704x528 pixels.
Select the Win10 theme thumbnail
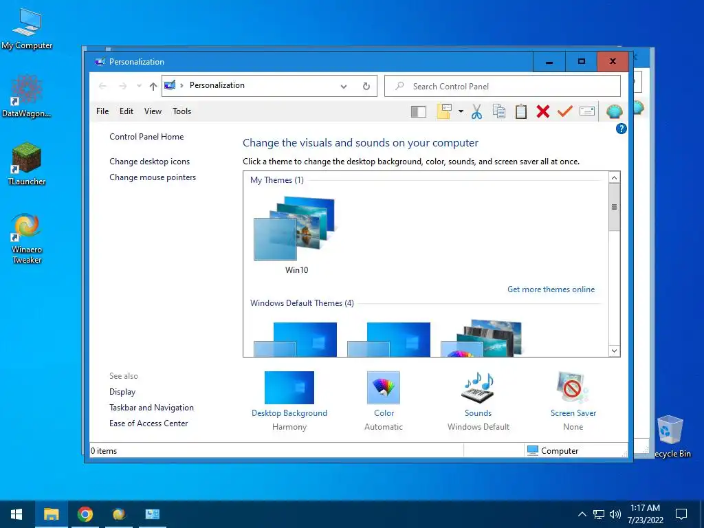click(x=296, y=229)
